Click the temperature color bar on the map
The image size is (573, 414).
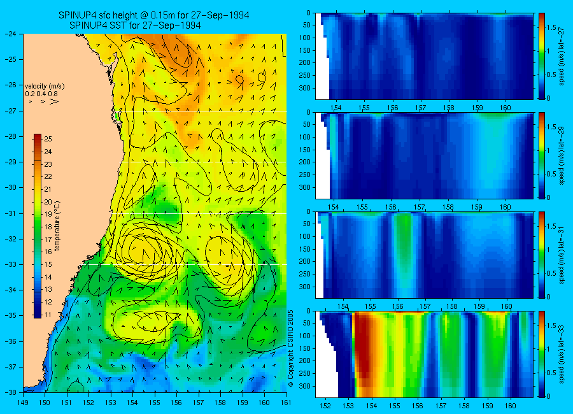pyautogui.click(x=38, y=225)
